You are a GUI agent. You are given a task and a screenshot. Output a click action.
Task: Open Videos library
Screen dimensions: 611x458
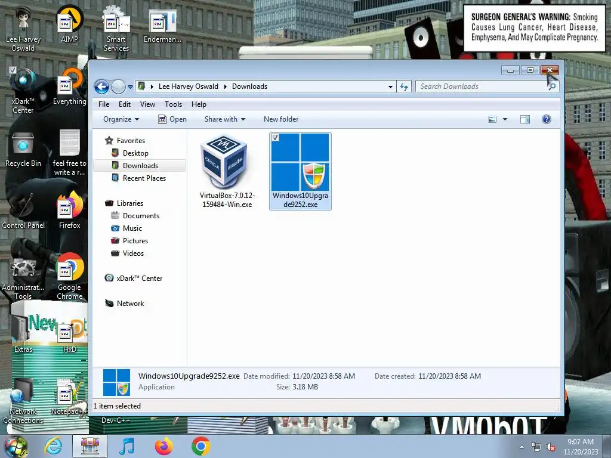click(x=133, y=253)
